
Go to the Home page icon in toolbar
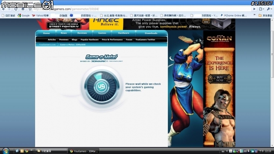[x=23, y=9]
